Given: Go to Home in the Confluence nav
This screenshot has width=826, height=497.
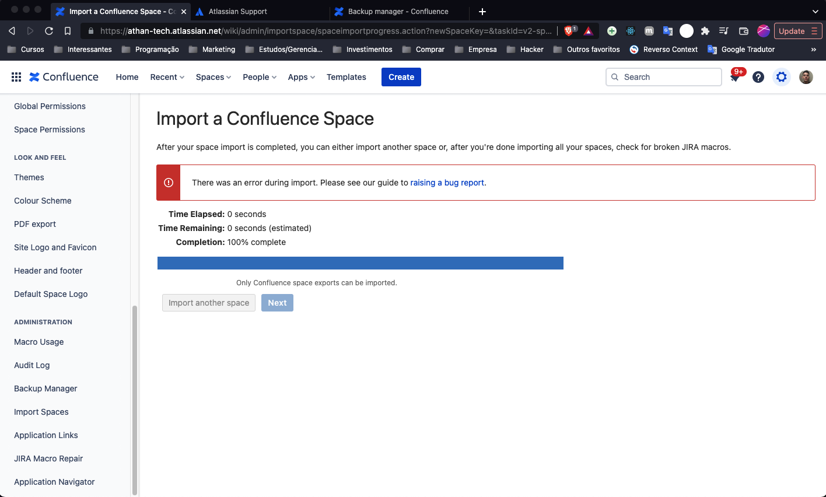Looking at the screenshot, I should pos(127,77).
